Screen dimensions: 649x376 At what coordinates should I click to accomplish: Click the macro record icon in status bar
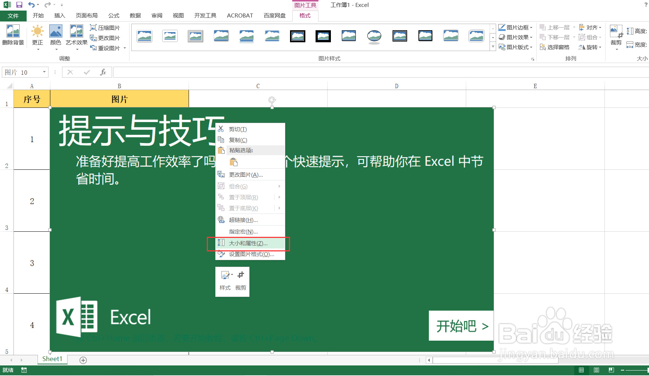24,370
